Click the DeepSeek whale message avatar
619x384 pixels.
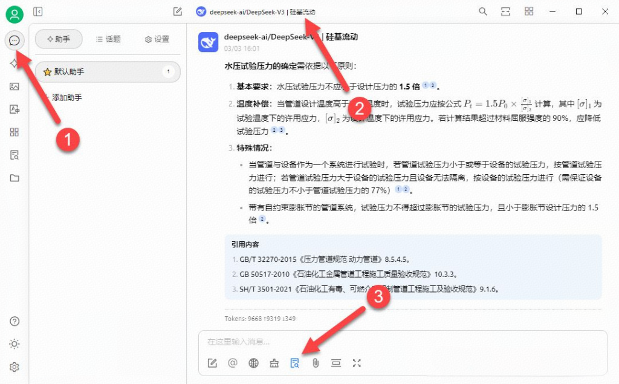pos(208,42)
